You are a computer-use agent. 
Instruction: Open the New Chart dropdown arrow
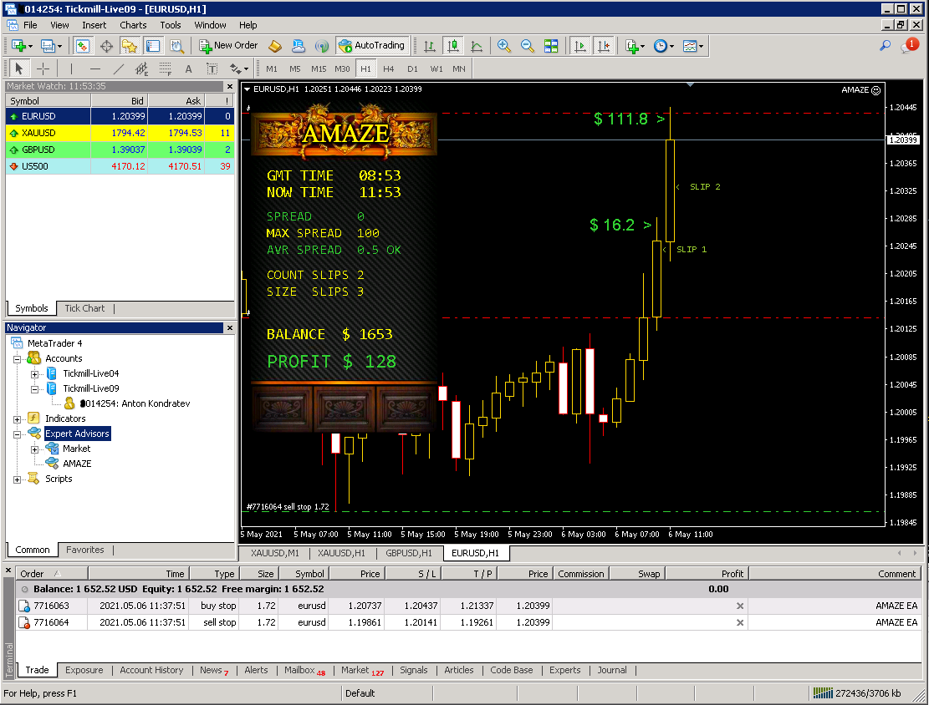(x=31, y=46)
